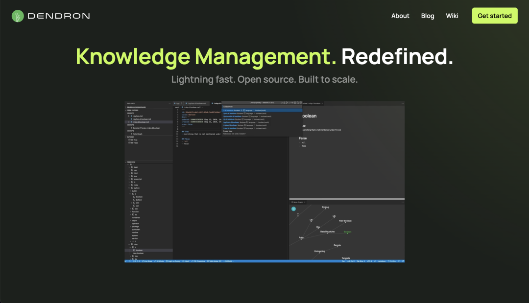Open the Wiki navigation link
The height and width of the screenshot is (303, 529).
(452, 16)
